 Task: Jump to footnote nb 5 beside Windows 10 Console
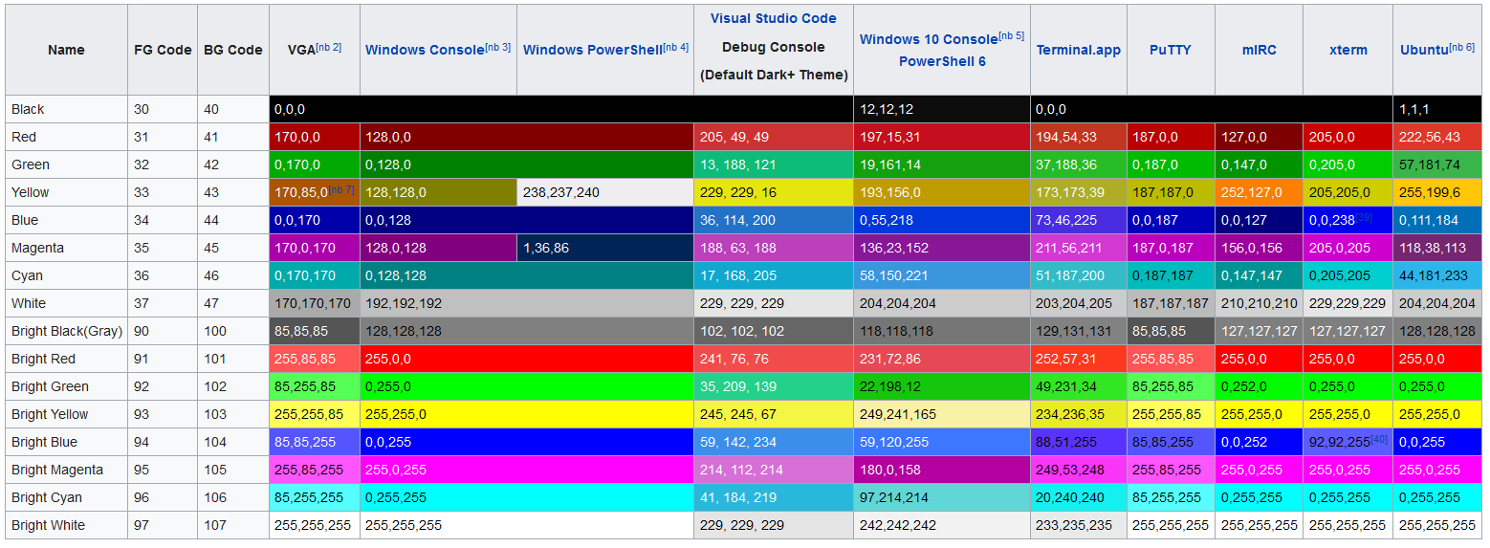pos(1011,36)
